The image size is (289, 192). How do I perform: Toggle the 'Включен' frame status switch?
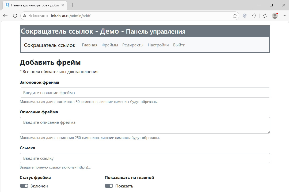(x=24, y=186)
